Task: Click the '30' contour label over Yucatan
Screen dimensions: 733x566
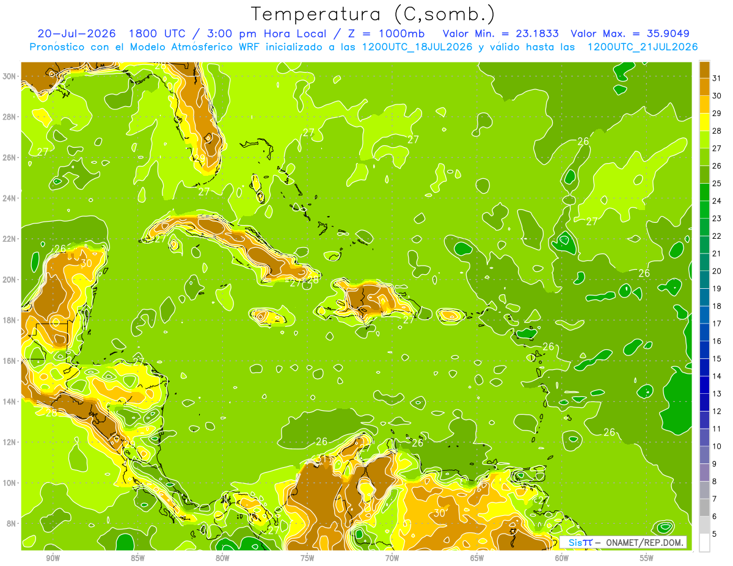Action: pos(86,263)
